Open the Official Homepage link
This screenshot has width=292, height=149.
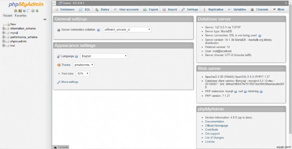click(x=216, y=125)
